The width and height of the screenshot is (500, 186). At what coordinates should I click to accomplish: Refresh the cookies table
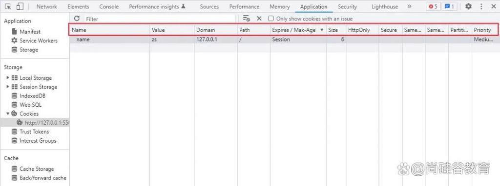[77, 19]
